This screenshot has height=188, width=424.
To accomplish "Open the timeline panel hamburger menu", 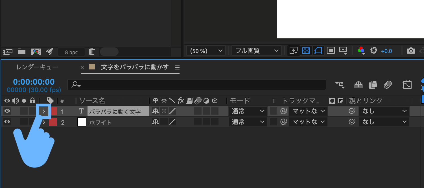I will pos(177,67).
